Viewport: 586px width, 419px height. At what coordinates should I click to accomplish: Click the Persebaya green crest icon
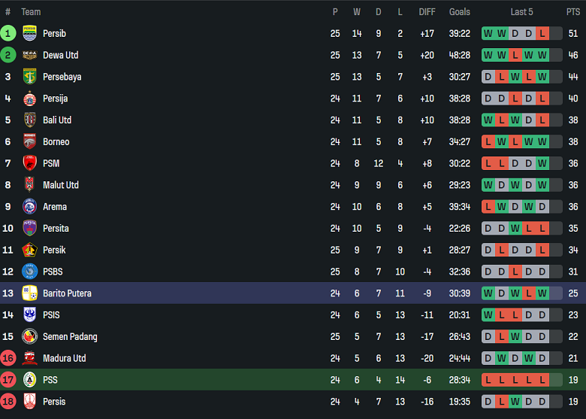pos(30,77)
